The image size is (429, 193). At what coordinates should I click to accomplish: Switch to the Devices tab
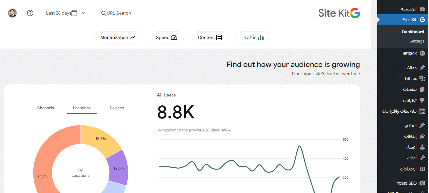point(117,108)
